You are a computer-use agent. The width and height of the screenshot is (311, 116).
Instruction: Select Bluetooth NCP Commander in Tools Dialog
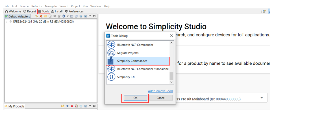[138, 45]
